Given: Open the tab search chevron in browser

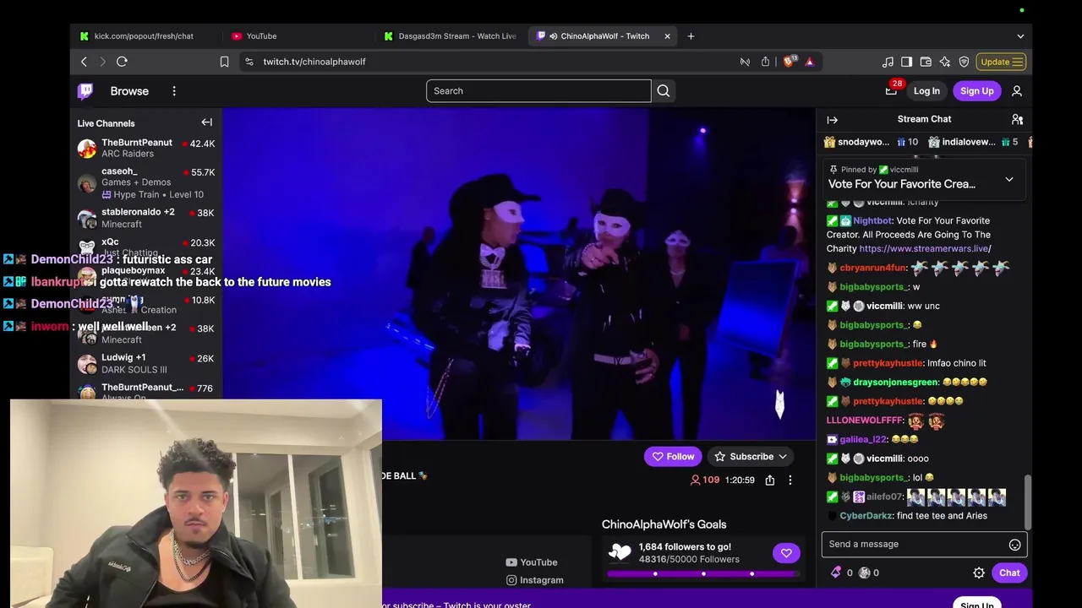Looking at the screenshot, I should point(1020,36).
